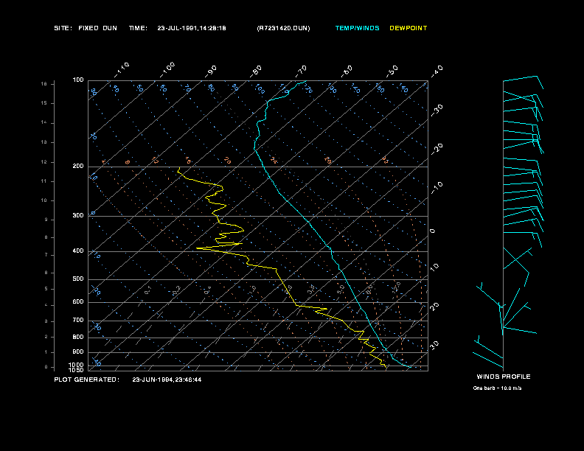This screenshot has width=584, height=451.
Task: Click the white 100 pressure label left of chart
Action: (x=78, y=80)
